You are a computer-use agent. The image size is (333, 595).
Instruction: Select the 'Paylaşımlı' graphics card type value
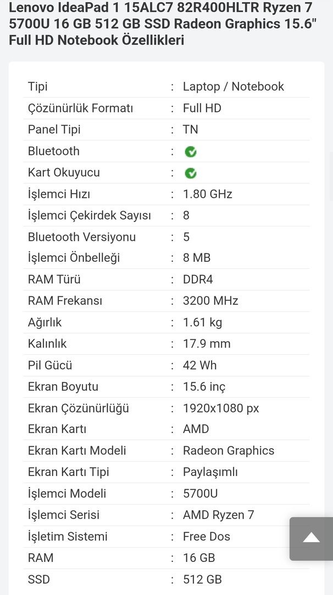click(210, 472)
